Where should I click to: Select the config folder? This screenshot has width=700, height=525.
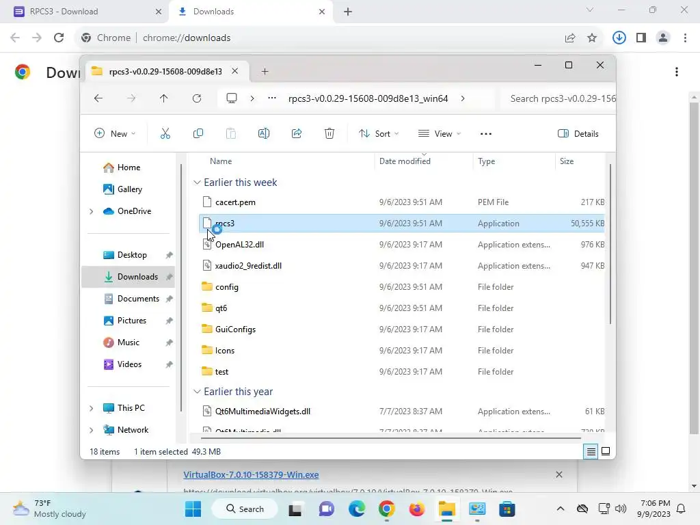click(402, 287)
